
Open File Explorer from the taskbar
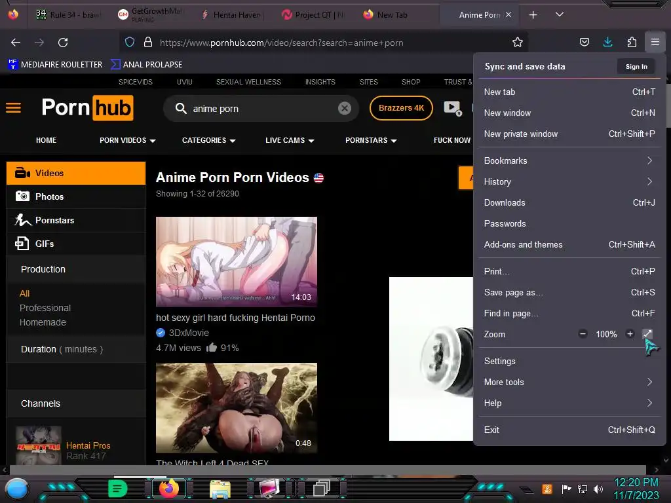click(x=220, y=489)
